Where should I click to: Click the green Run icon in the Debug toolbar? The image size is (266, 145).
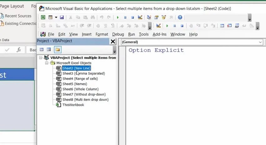[x=167, y=26]
